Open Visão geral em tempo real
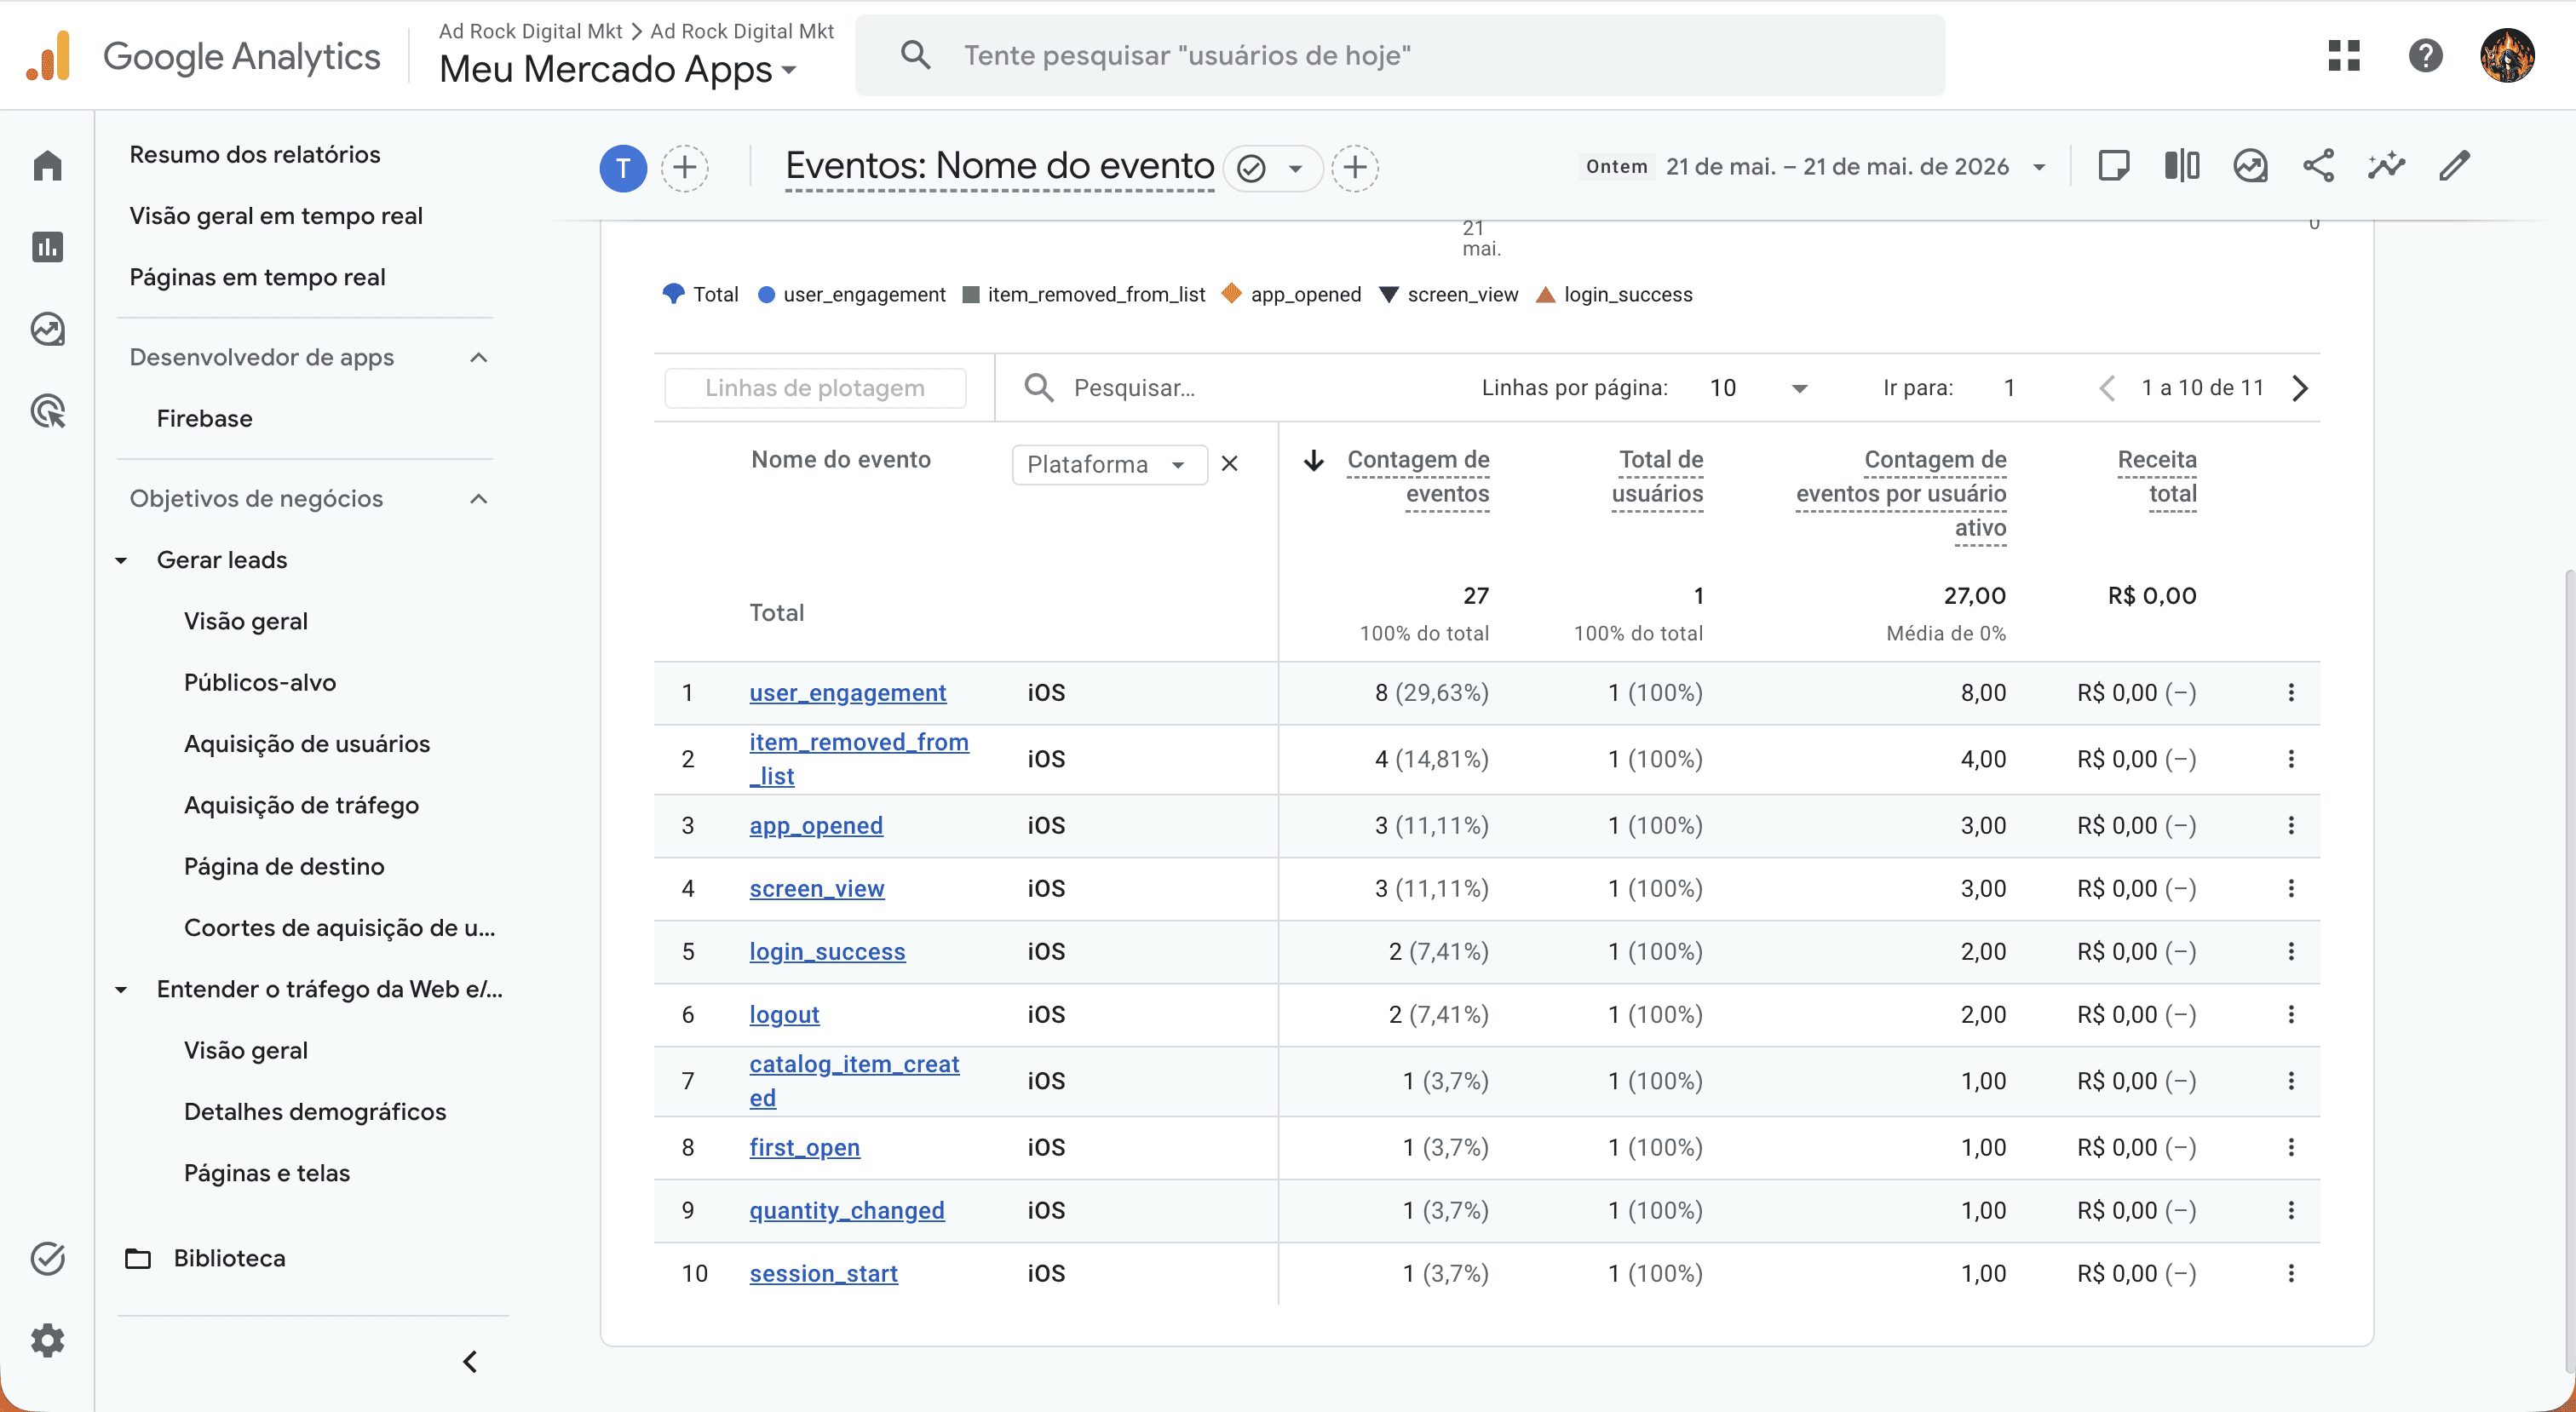 click(276, 216)
